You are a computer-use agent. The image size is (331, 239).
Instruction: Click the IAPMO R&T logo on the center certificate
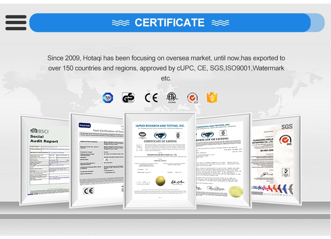point(160,135)
